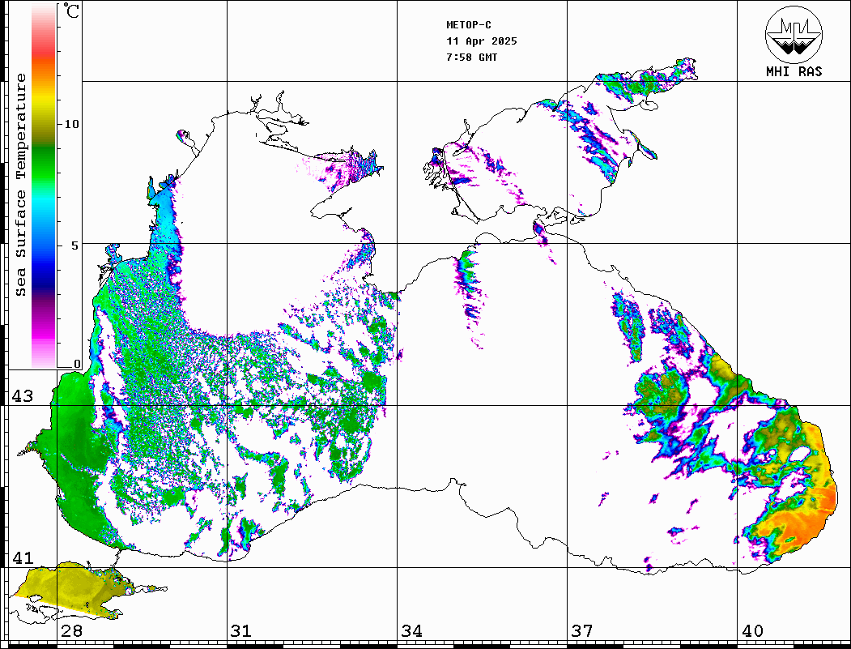This screenshot has width=851, height=649.
Task: Click longitude label '31'
Action: click(241, 630)
